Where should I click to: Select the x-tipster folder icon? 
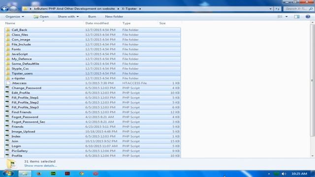coord(8,78)
